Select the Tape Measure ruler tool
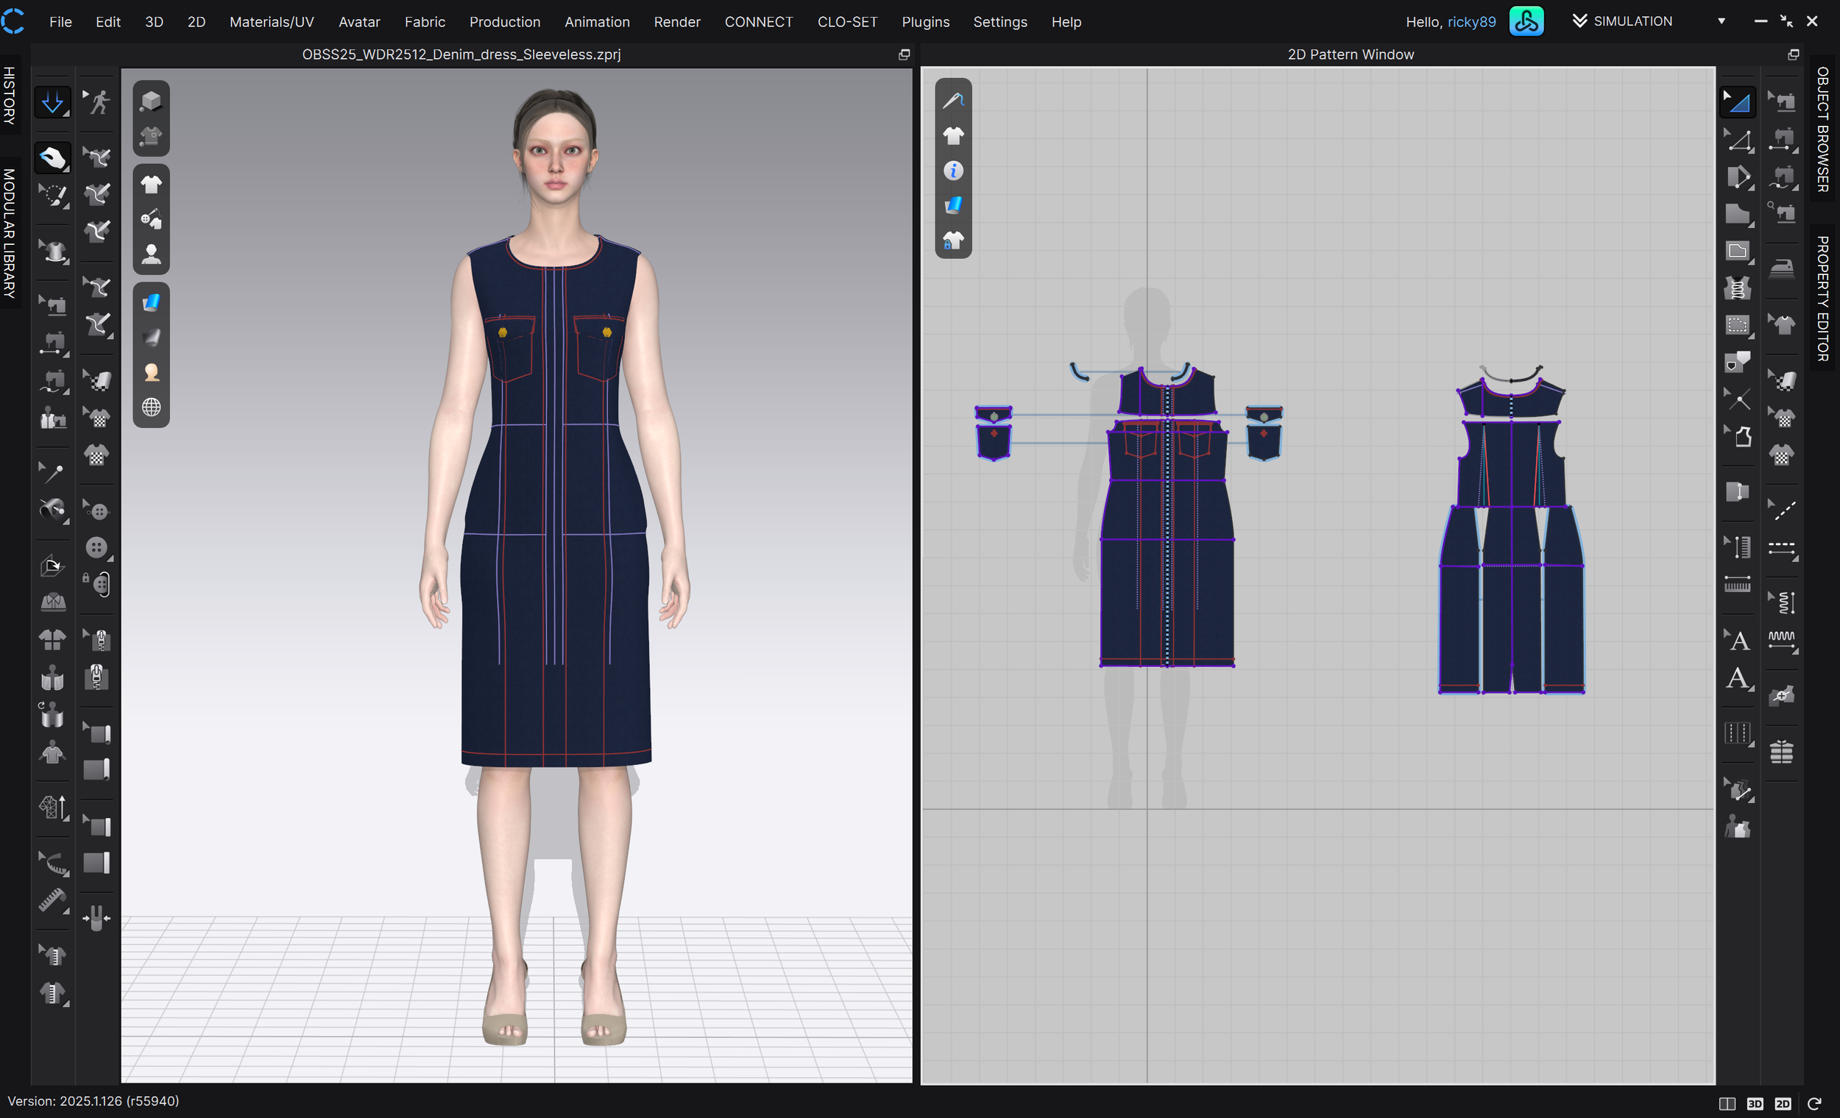Screen dimensions: 1840x1118 [x=52, y=901]
